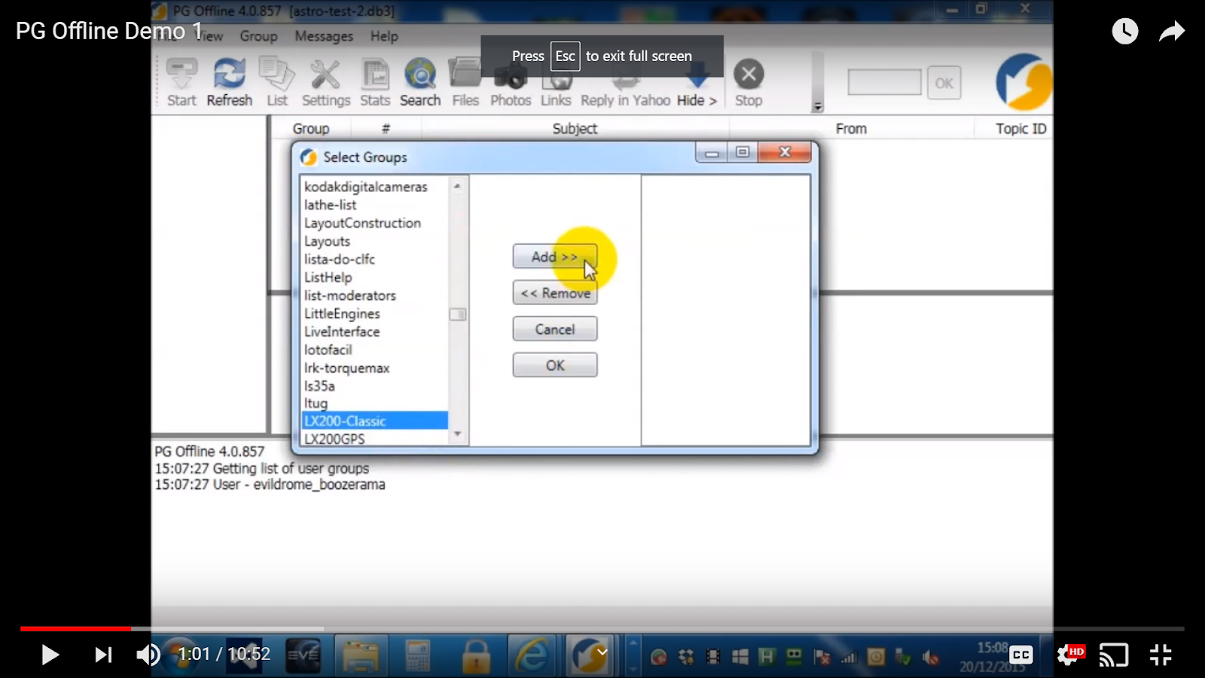This screenshot has width=1205, height=678.
Task: Seek on the video progress bar
Action: [x=602, y=628]
